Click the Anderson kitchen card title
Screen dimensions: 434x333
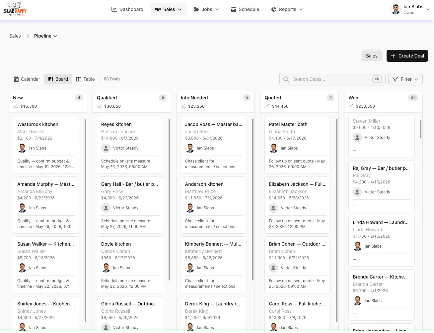[204, 184]
